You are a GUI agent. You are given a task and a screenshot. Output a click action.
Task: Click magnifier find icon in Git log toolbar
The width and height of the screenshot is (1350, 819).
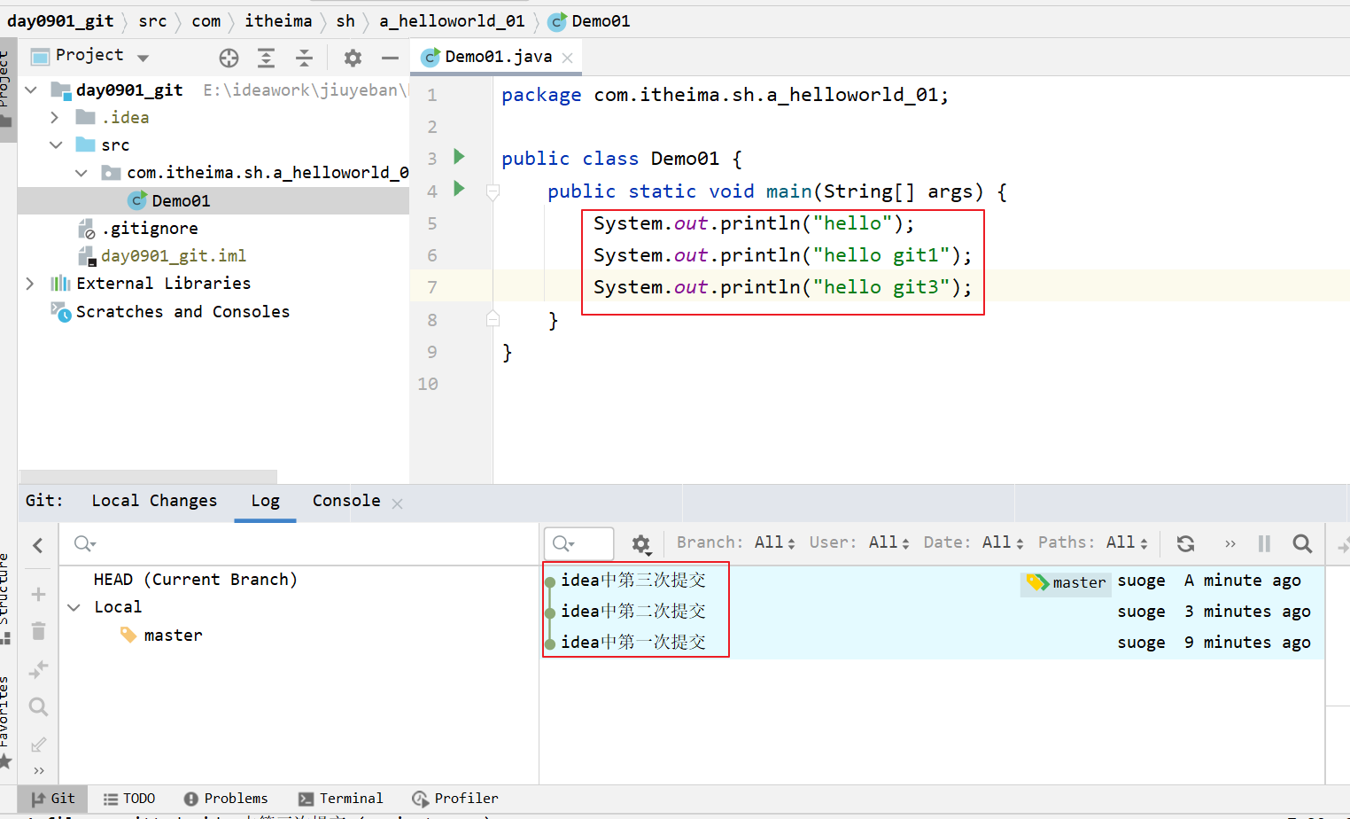point(1301,543)
